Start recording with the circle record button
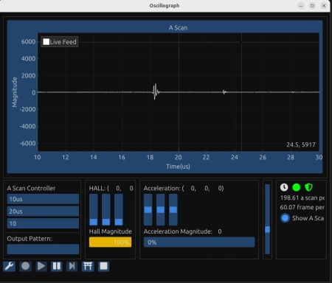 pos(25,266)
